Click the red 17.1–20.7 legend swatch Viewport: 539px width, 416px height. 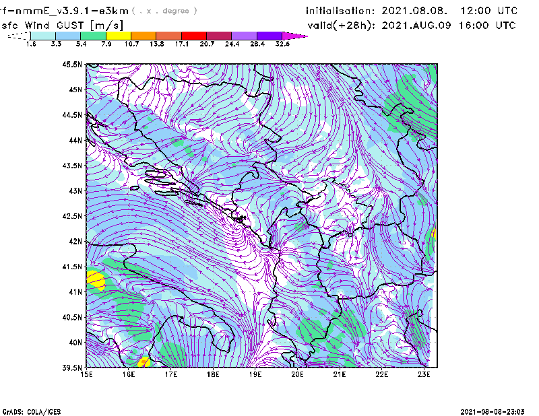(194, 36)
